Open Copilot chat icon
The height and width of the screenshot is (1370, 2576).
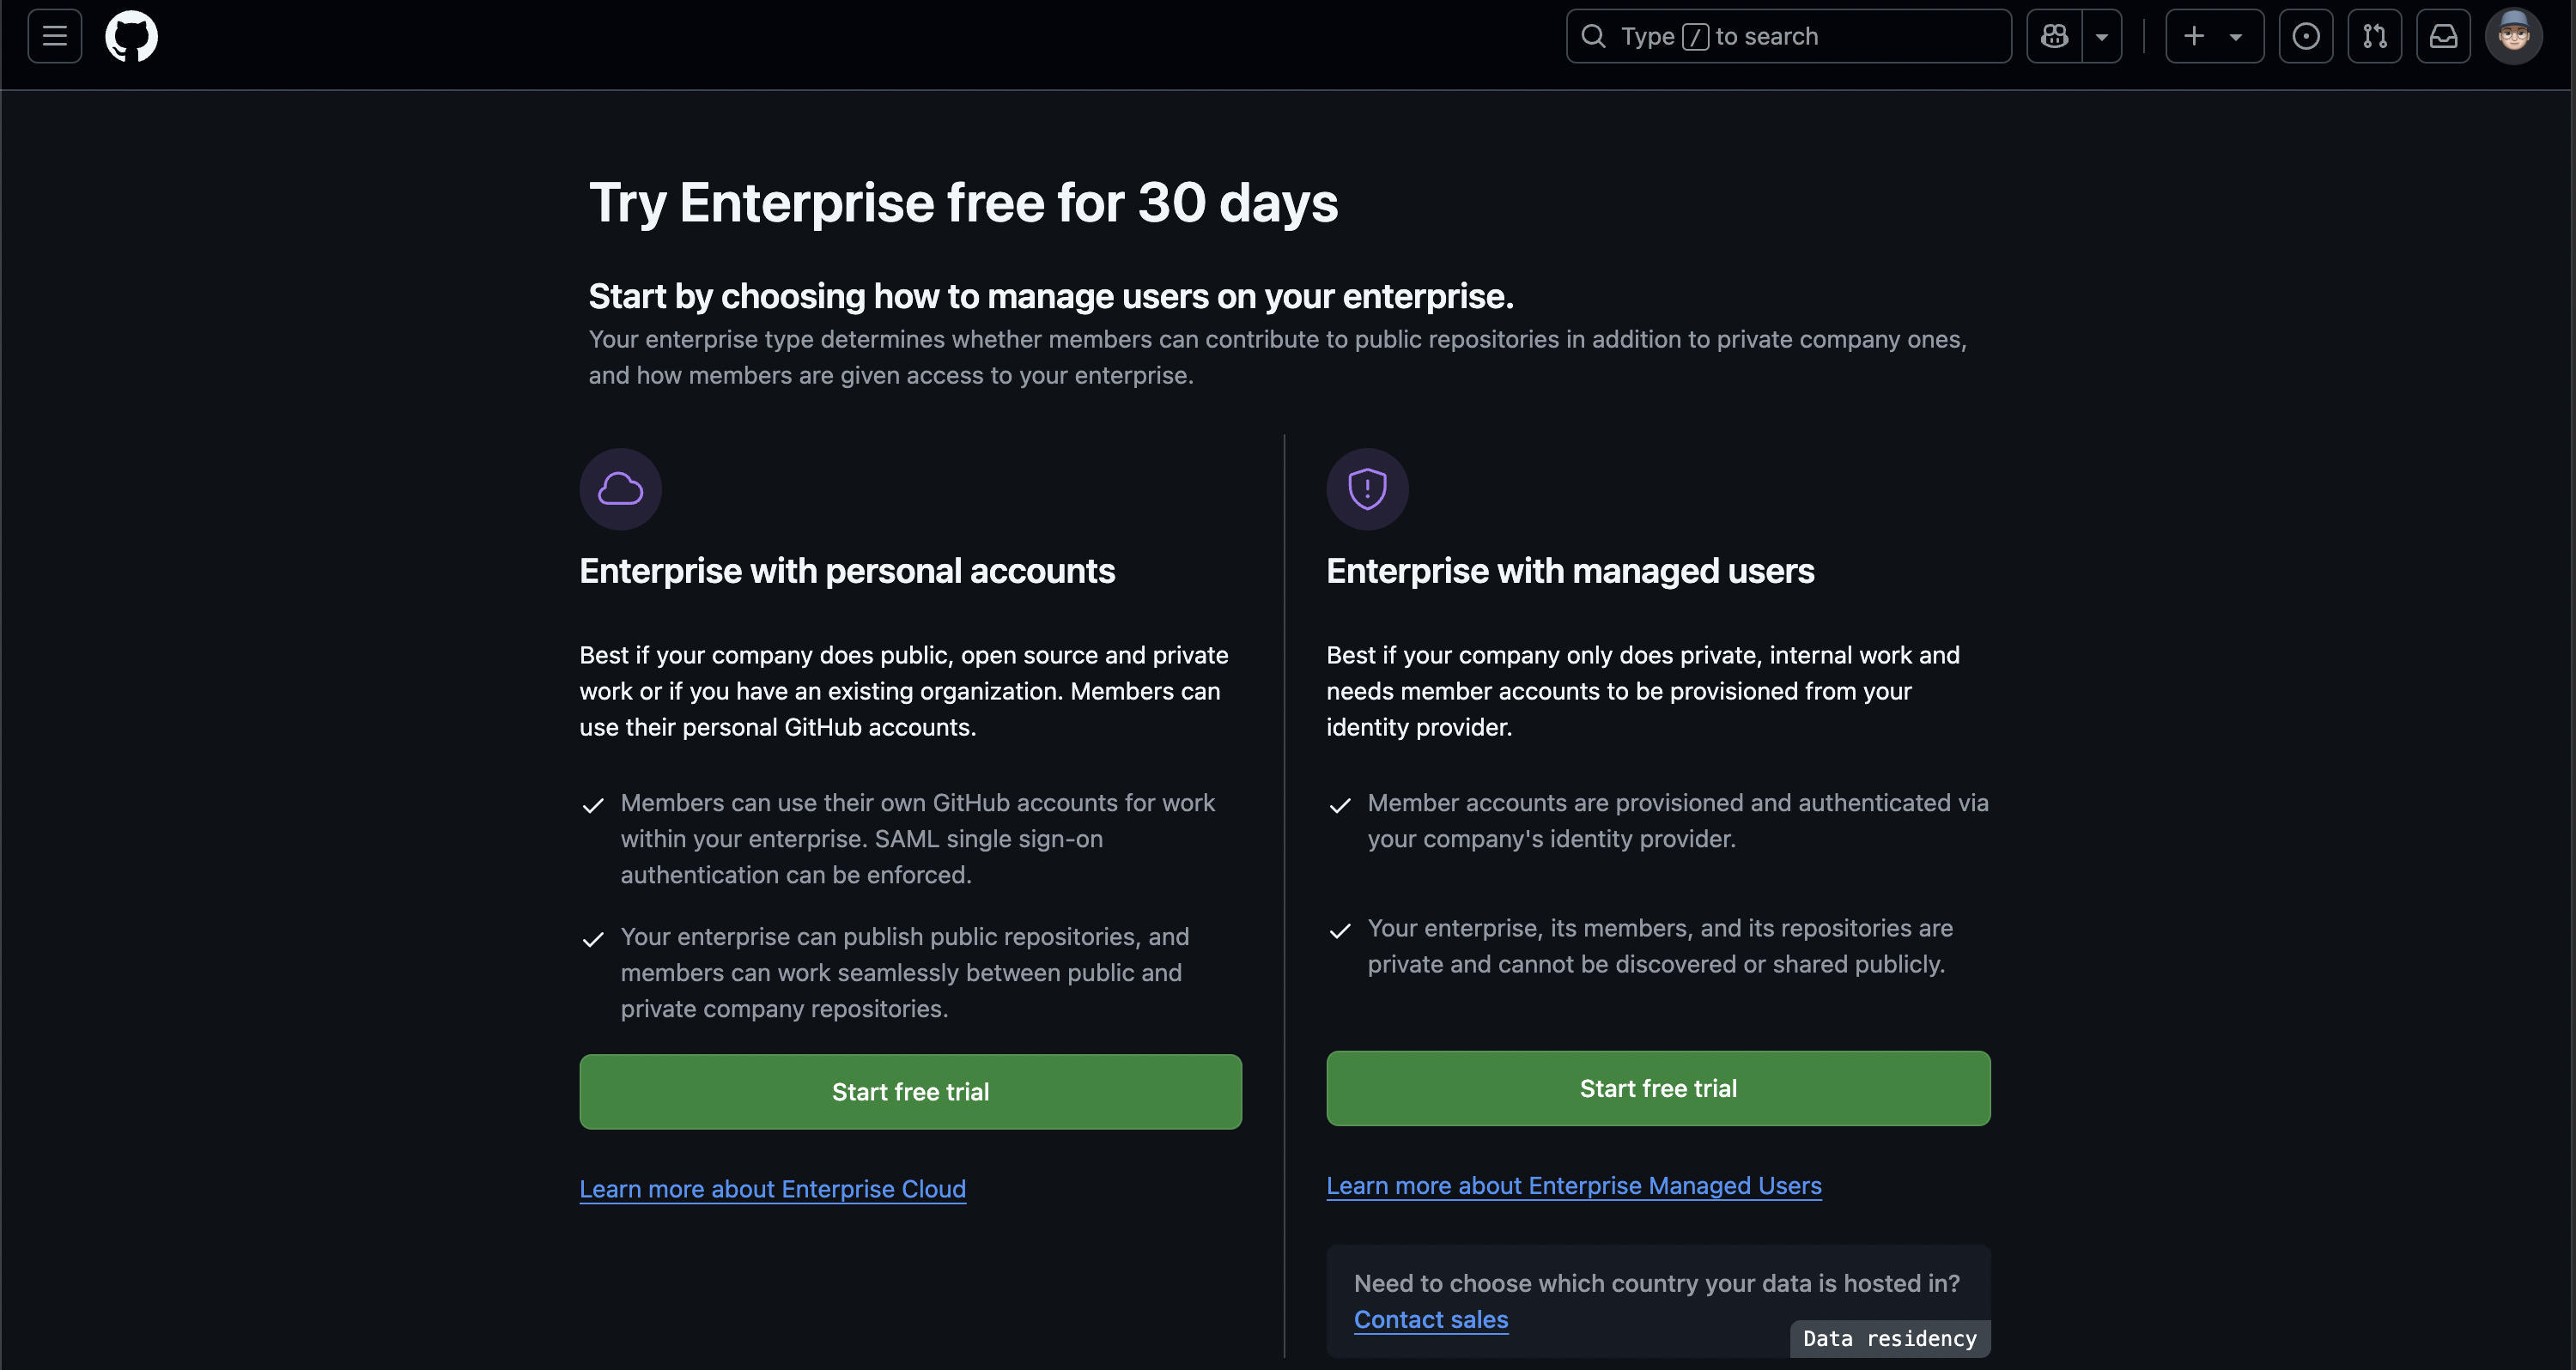tap(2054, 36)
